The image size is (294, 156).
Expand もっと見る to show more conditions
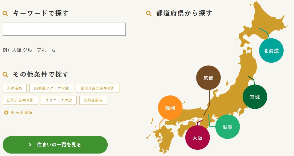point(18,113)
